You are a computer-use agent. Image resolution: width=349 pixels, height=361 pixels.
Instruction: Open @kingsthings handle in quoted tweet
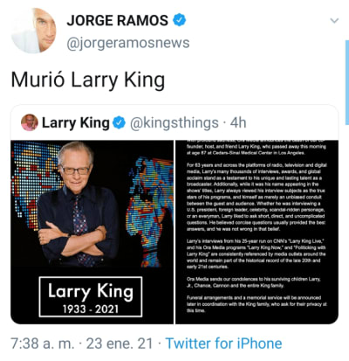coord(174,122)
